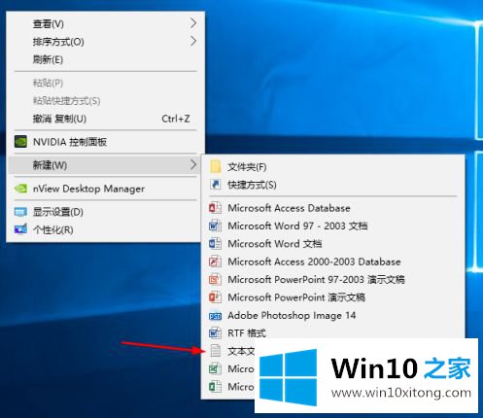Open the 排序方式(O) menu item
The image size is (483, 418).
(105, 42)
